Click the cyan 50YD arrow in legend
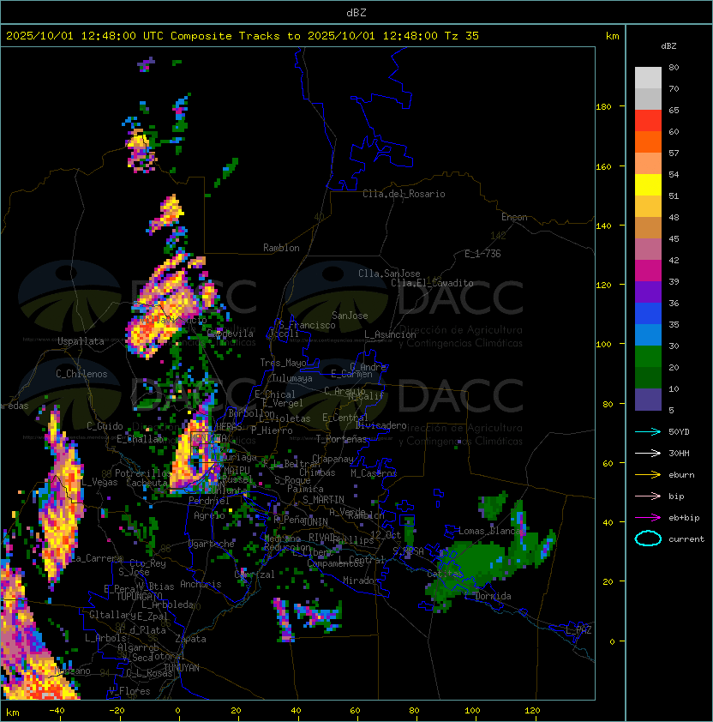 tap(648, 431)
